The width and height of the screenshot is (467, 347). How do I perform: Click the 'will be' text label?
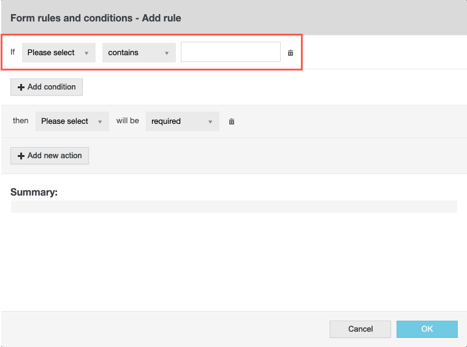127,121
